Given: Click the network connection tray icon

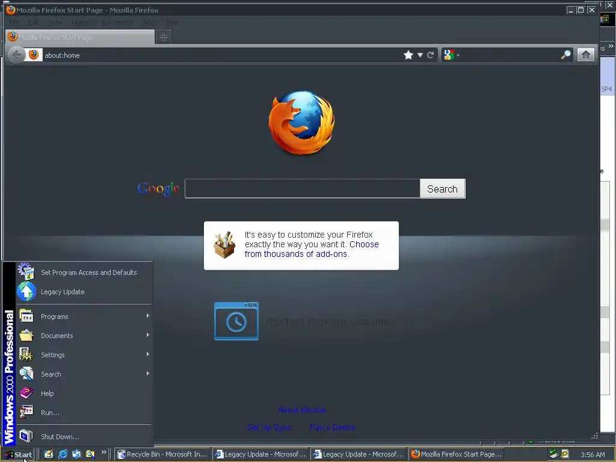Looking at the screenshot, I should coord(553,455).
